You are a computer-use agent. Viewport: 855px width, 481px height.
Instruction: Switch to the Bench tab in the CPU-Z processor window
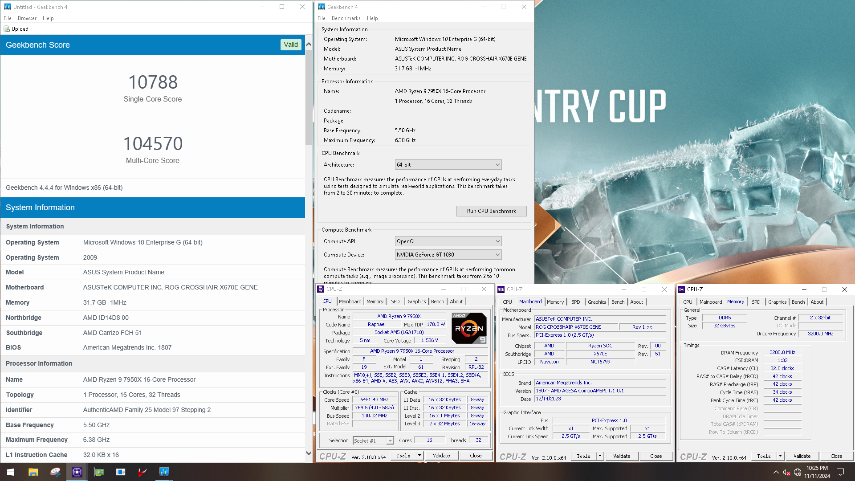(x=438, y=302)
